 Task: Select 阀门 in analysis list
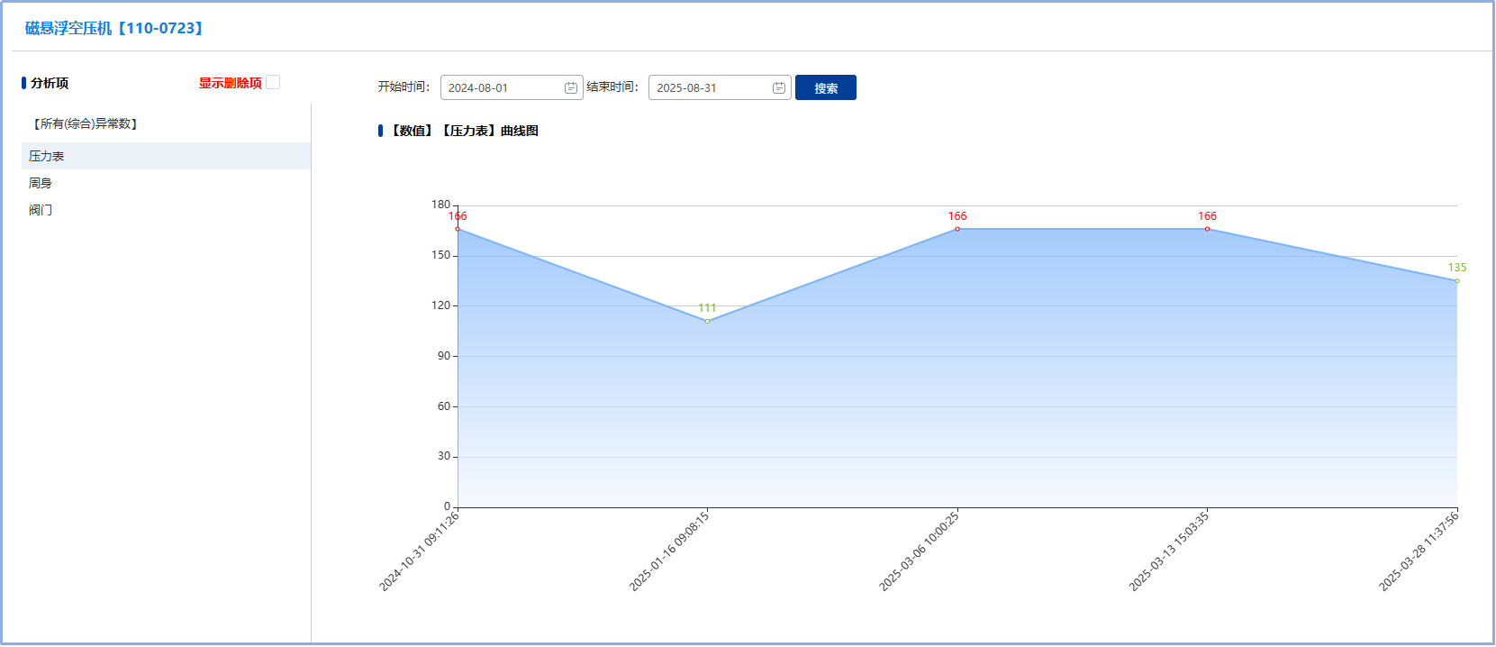pos(41,210)
